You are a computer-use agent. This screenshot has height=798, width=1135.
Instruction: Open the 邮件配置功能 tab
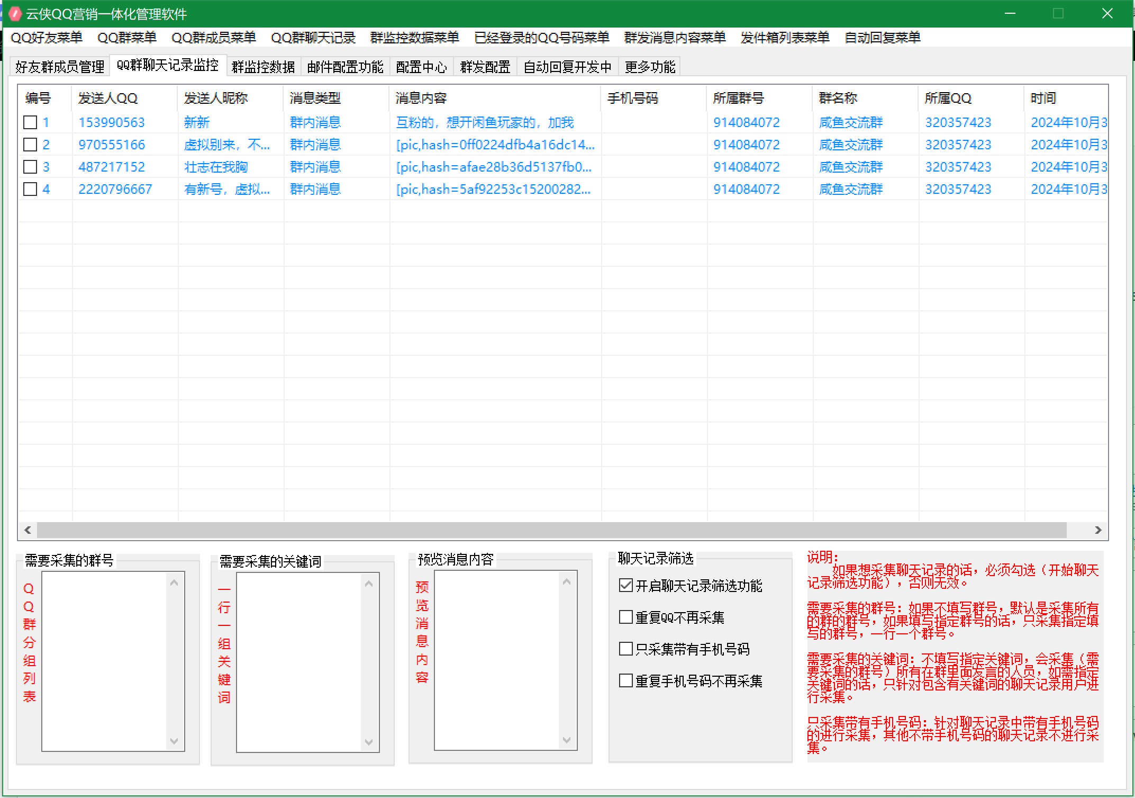click(345, 67)
